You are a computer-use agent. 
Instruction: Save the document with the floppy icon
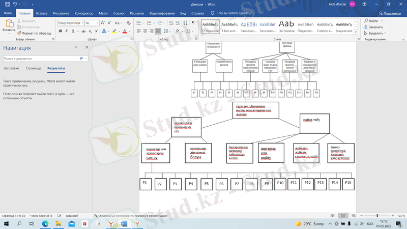(x=7, y=4)
